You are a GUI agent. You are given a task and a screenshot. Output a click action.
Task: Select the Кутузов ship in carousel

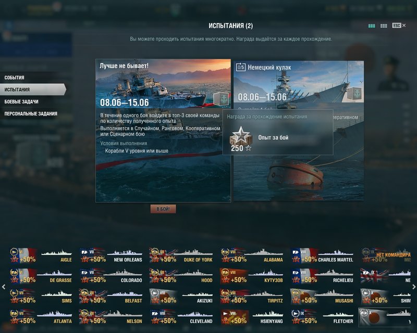pyautogui.click(x=251, y=276)
